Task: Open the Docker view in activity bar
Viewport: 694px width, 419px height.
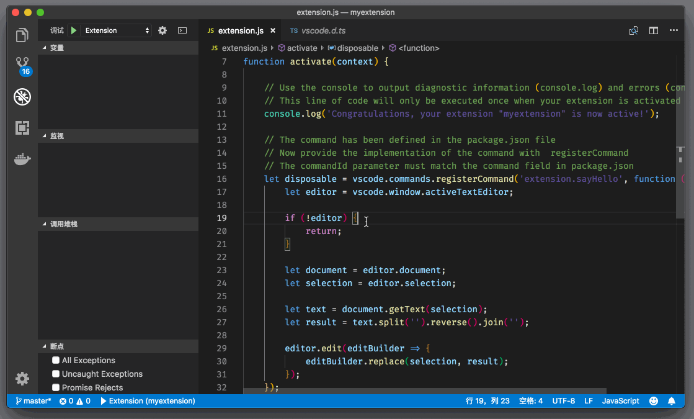Action: tap(22, 160)
